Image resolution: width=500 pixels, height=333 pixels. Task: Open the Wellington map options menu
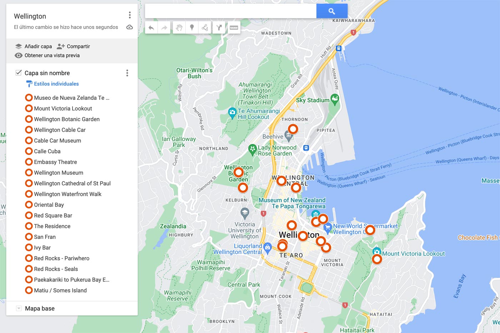tap(130, 15)
